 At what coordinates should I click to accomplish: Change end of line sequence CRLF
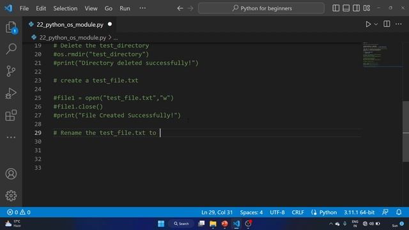coord(298,212)
